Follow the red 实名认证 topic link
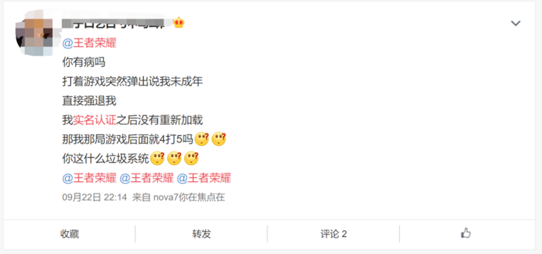 (x=95, y=120)
